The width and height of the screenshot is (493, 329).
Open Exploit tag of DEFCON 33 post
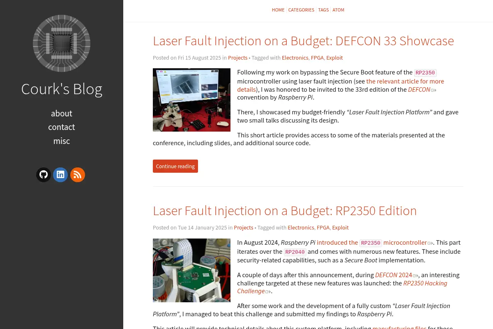[334, 58]
